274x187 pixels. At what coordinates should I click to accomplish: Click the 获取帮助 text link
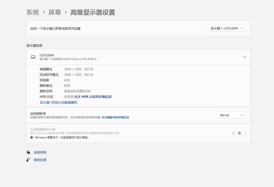40,152
